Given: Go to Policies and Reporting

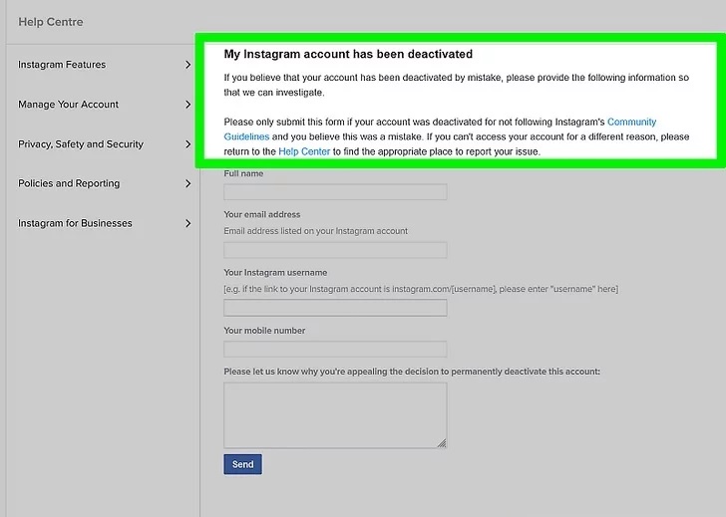Looking at the screenshot, I should coord(69,183).
